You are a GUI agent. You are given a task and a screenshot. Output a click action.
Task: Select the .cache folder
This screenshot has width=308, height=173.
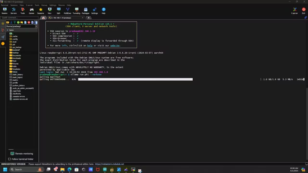15,36
